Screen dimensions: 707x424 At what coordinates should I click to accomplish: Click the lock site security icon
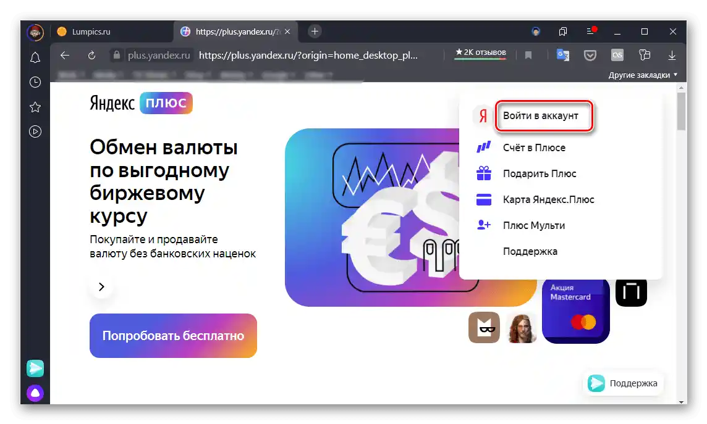pyautogui.click(x=117, y=56)
